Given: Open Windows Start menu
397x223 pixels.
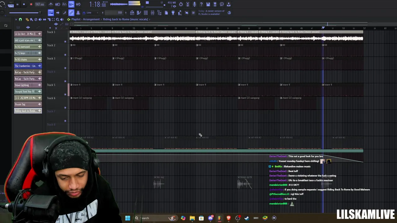Looking at the screenshot, I should point(127,218).
